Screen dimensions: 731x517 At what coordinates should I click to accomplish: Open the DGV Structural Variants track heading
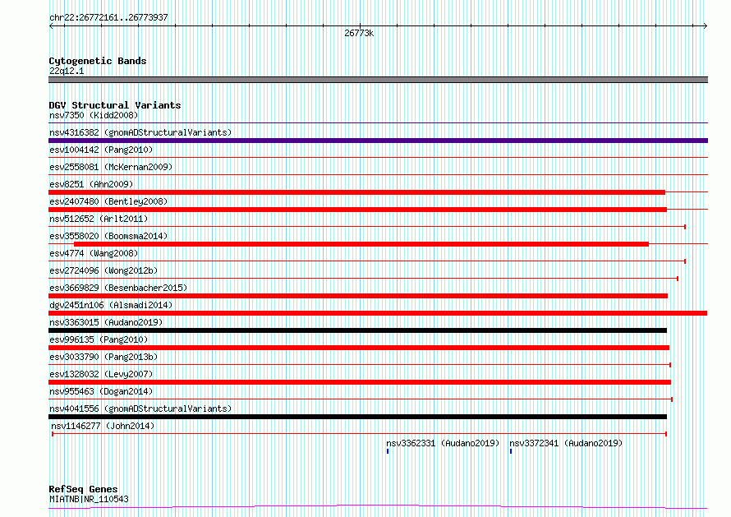coord(115,105)
